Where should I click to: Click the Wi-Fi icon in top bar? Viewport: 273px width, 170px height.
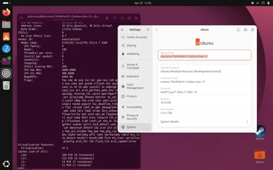pyautogui.click(x=252, y=3)
